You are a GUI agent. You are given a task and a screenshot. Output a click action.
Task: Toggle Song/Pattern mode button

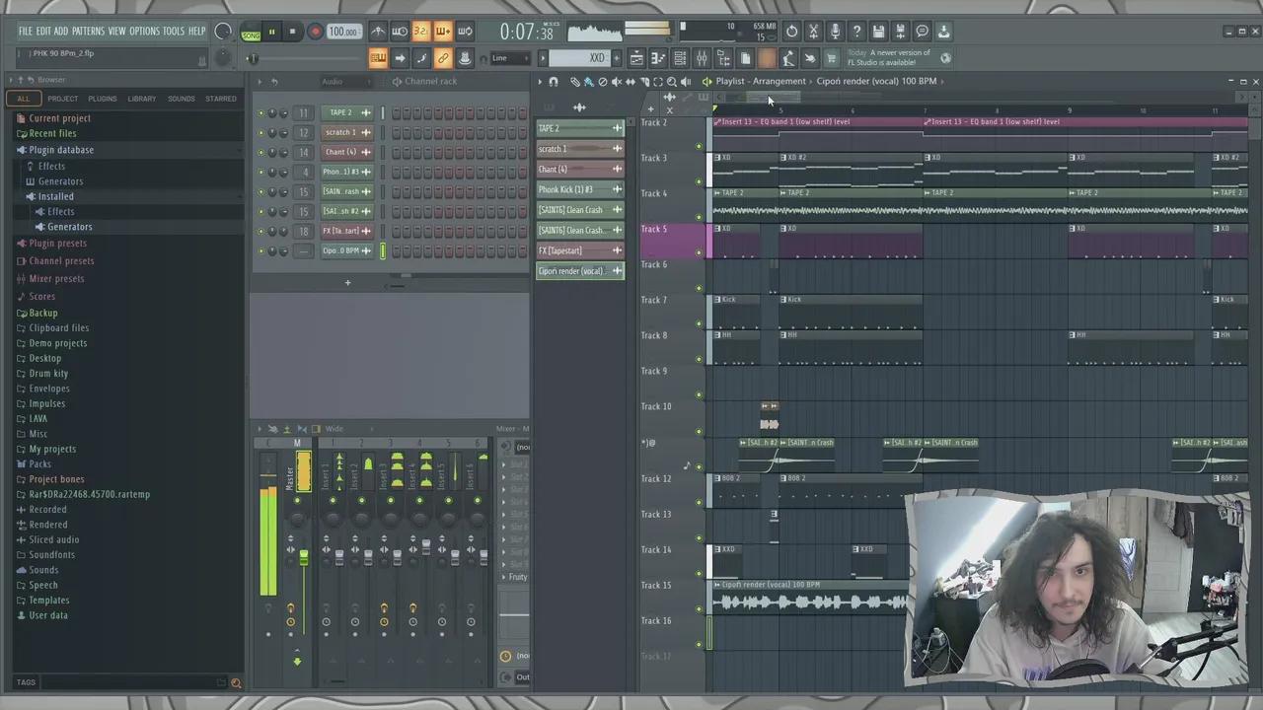pyautogui.click(x=251, y=33)
